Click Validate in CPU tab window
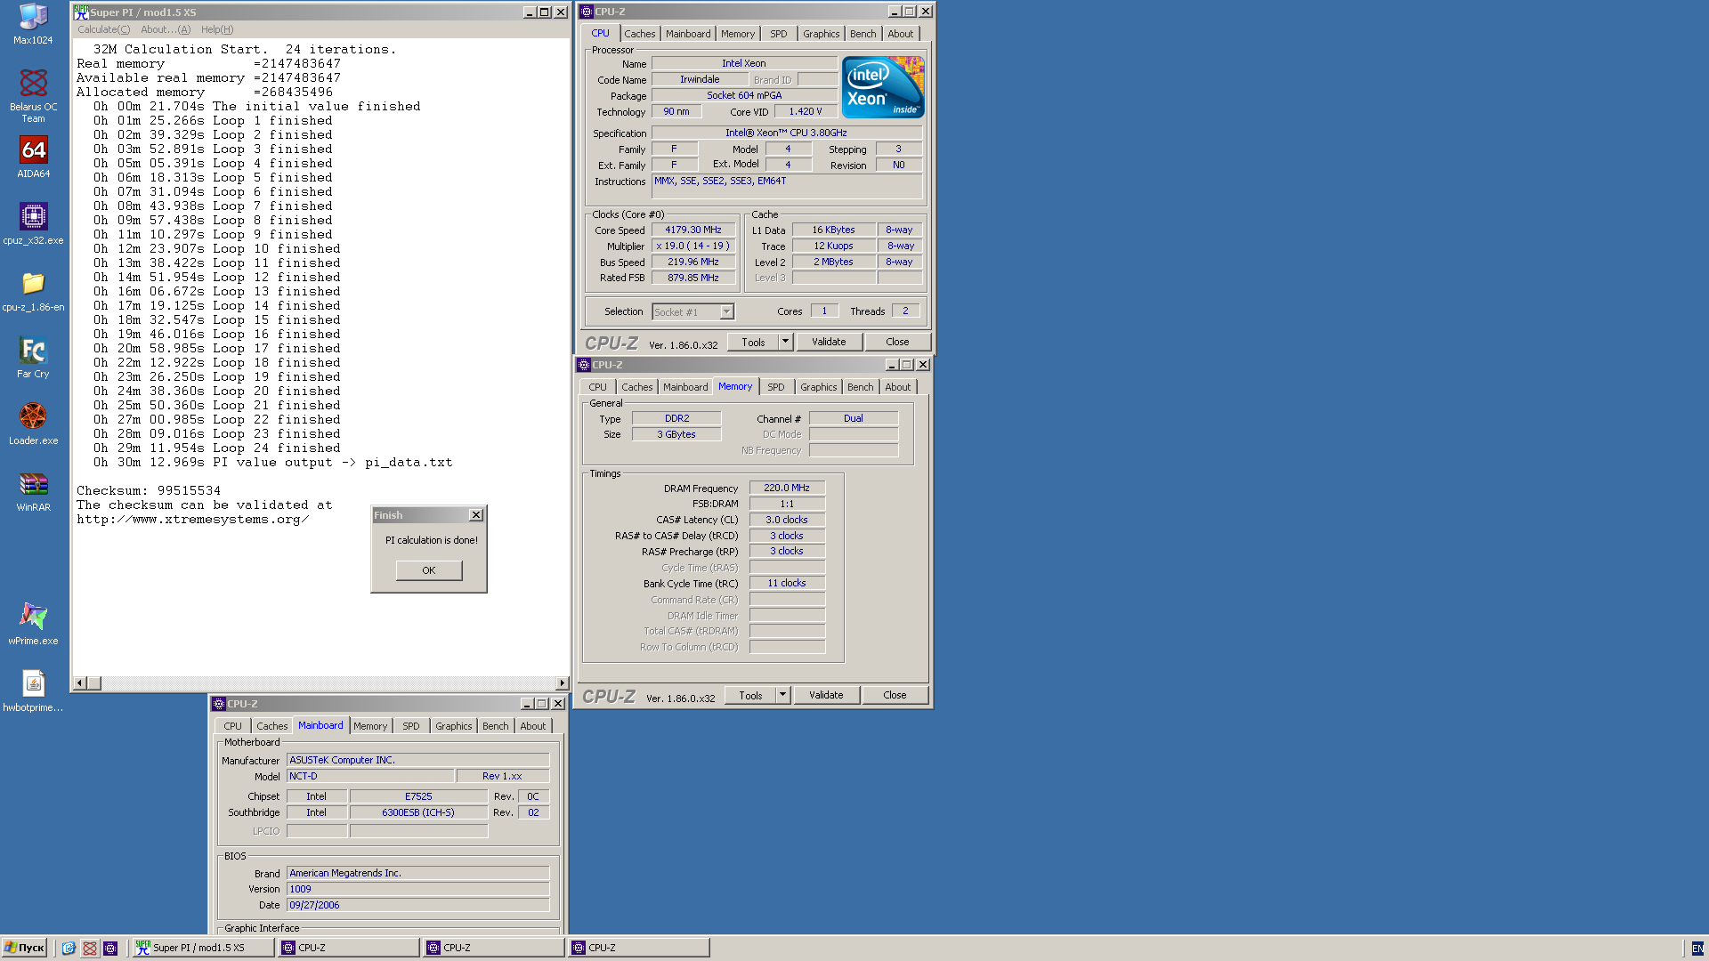Viewport: 1709px width, 961px height. pos(829,343)
